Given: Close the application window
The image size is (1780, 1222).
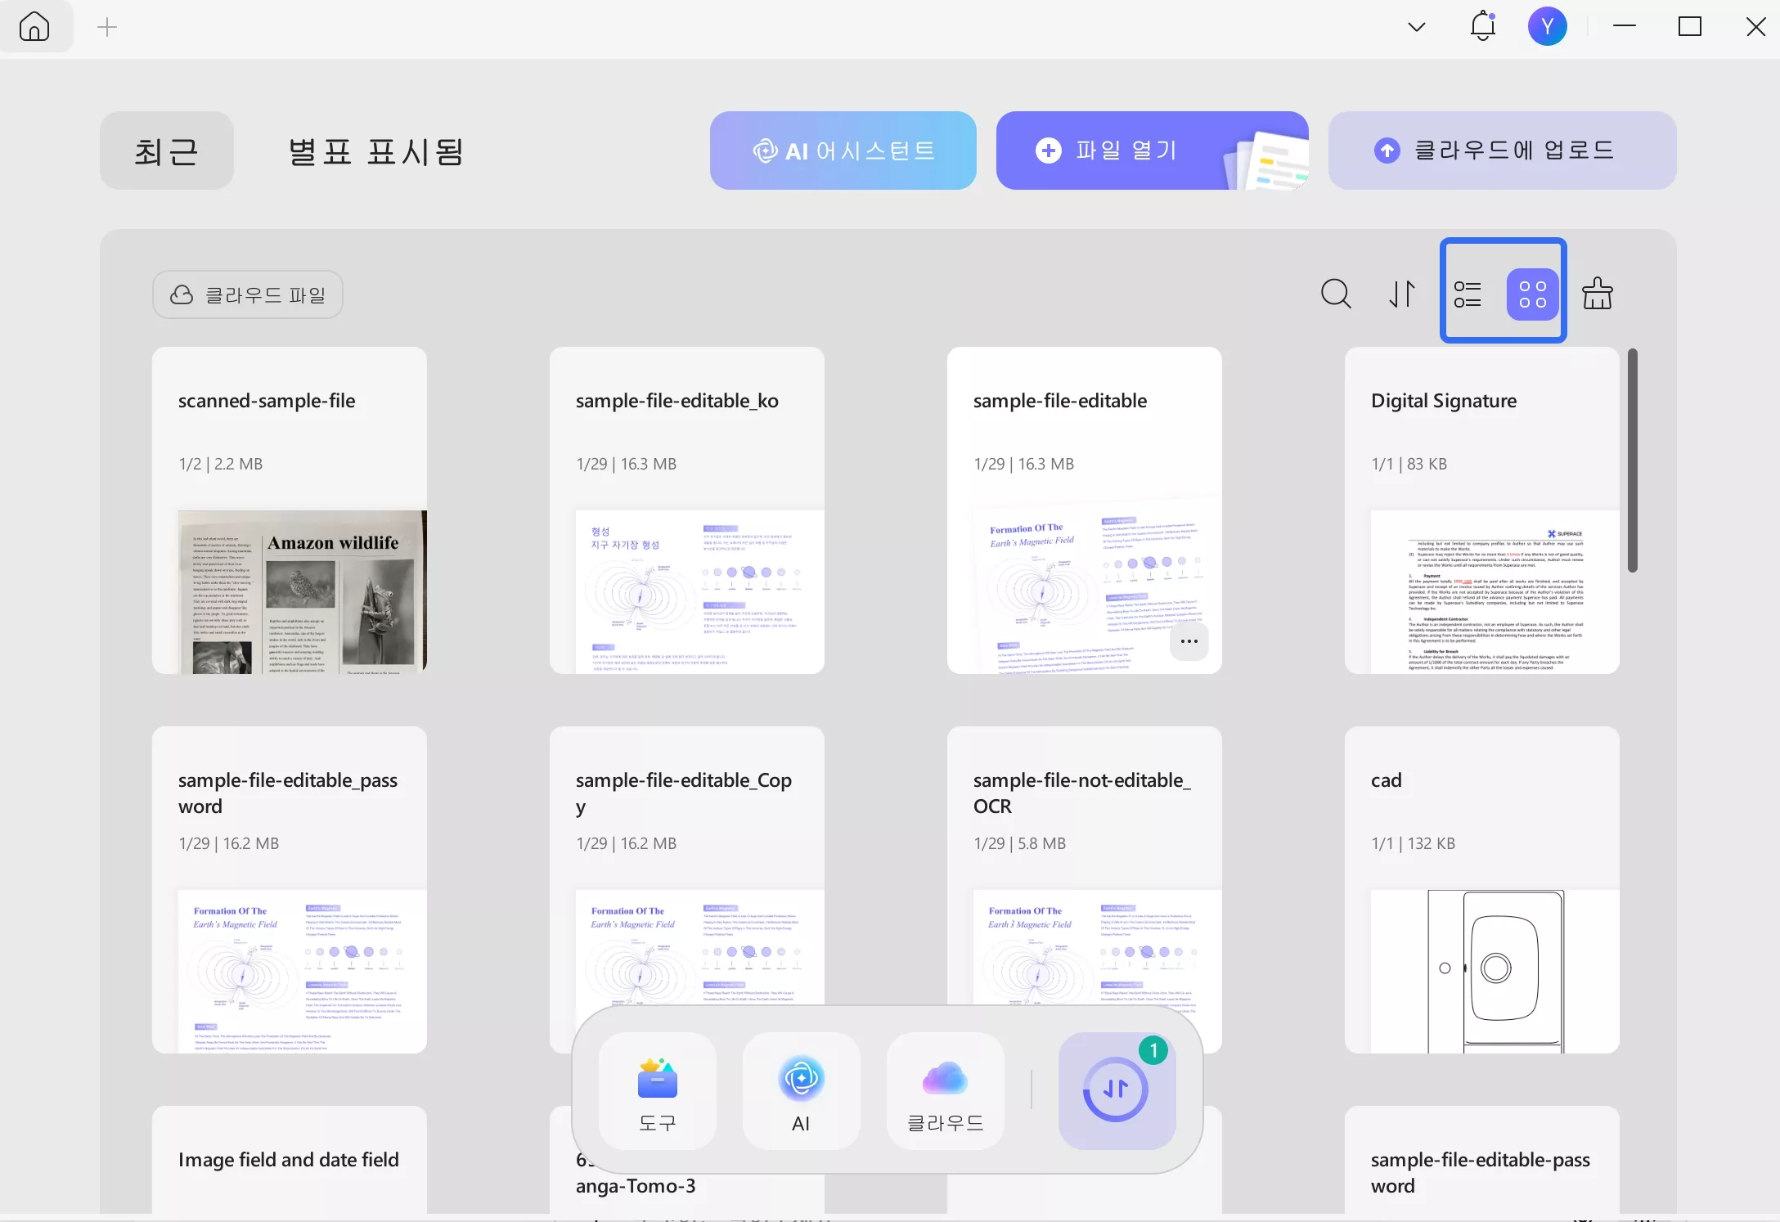Looking at the screenshot, I should pos(1755,27).
